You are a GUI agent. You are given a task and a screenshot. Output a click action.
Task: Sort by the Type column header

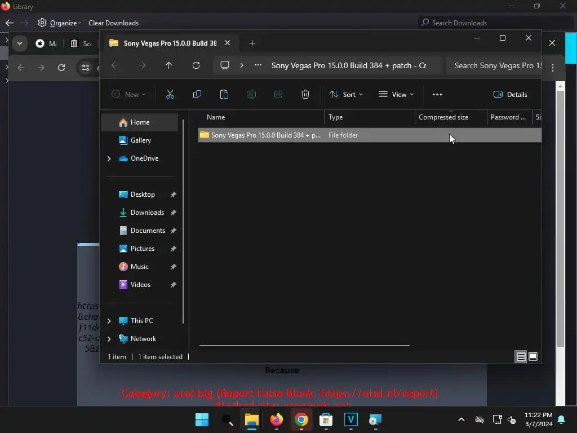coord(370,117)
